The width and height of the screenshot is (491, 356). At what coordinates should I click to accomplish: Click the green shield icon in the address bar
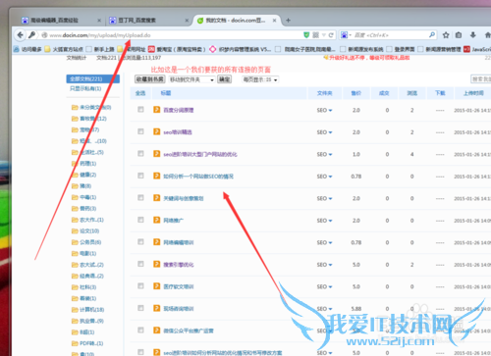pos(306,35)
